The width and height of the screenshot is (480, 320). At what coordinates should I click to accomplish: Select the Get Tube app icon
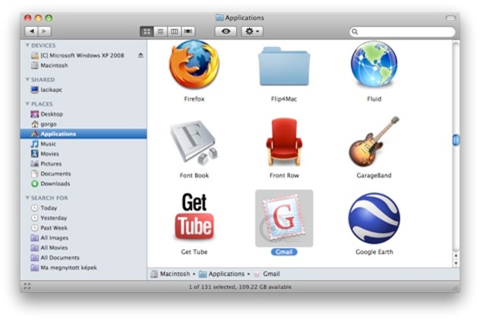pyautogui.click(x=194, y=216)
